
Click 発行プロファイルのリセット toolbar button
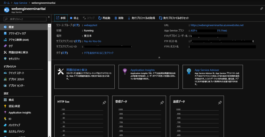point(174,18)
